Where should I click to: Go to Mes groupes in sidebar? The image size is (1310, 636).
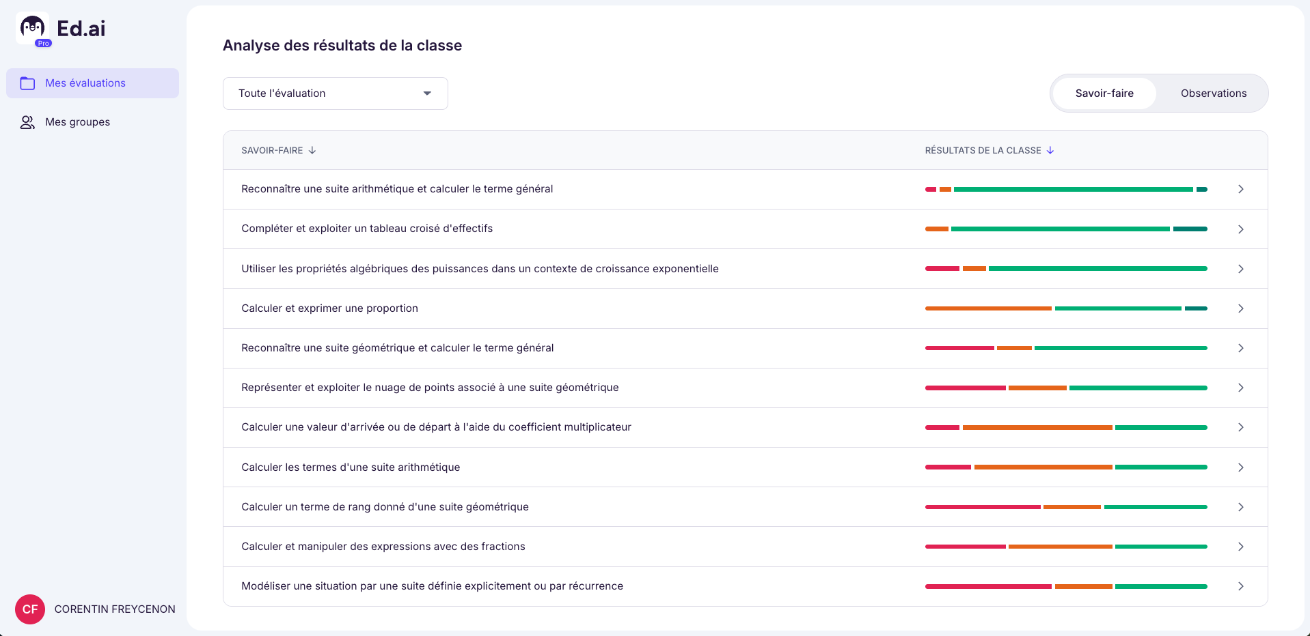tap(77, 122)
